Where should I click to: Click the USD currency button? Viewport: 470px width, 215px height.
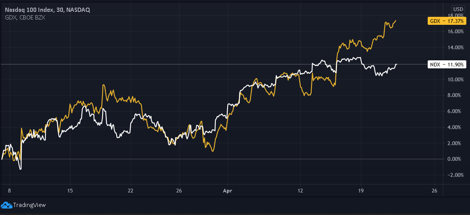pyautogui.click(x=457, y=9)
